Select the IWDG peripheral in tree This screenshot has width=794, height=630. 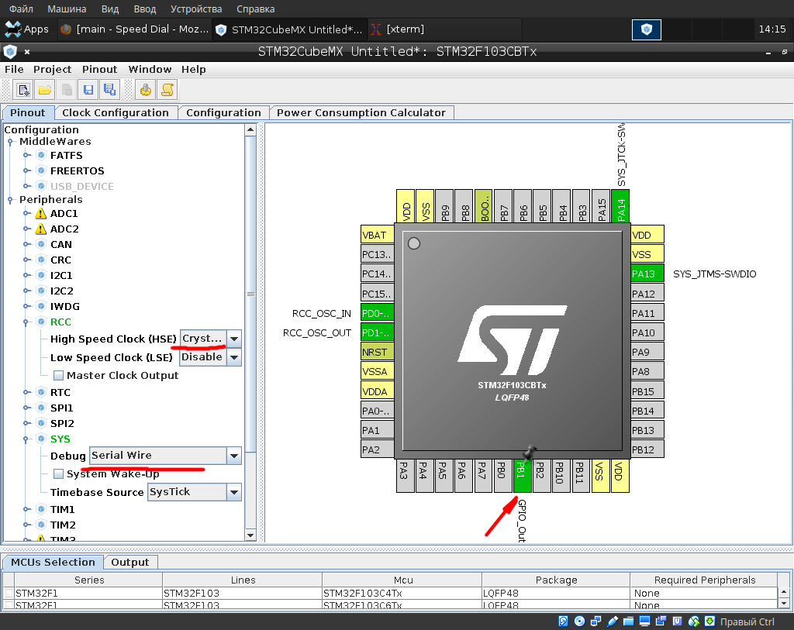click(65, 306)
